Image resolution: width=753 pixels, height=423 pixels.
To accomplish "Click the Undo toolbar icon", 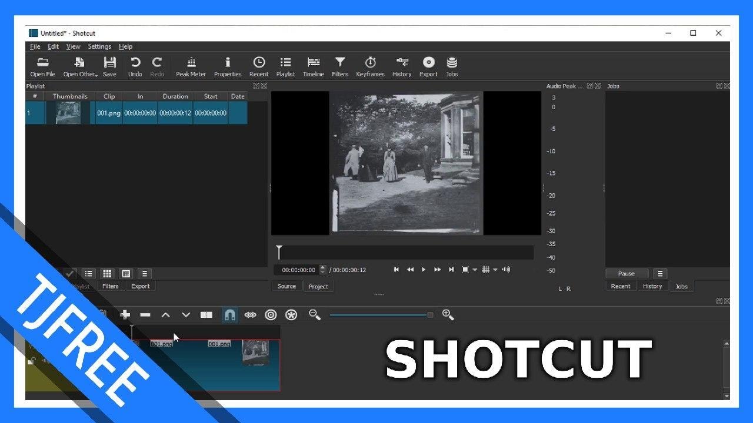I will (135, 67).
